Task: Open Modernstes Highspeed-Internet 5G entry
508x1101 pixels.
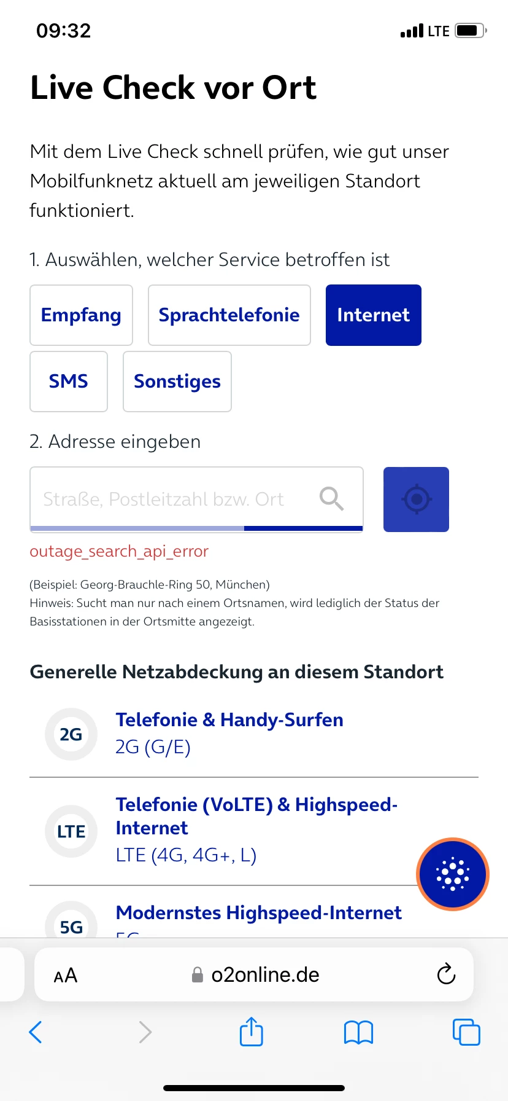Action: [x=258, y=913]
